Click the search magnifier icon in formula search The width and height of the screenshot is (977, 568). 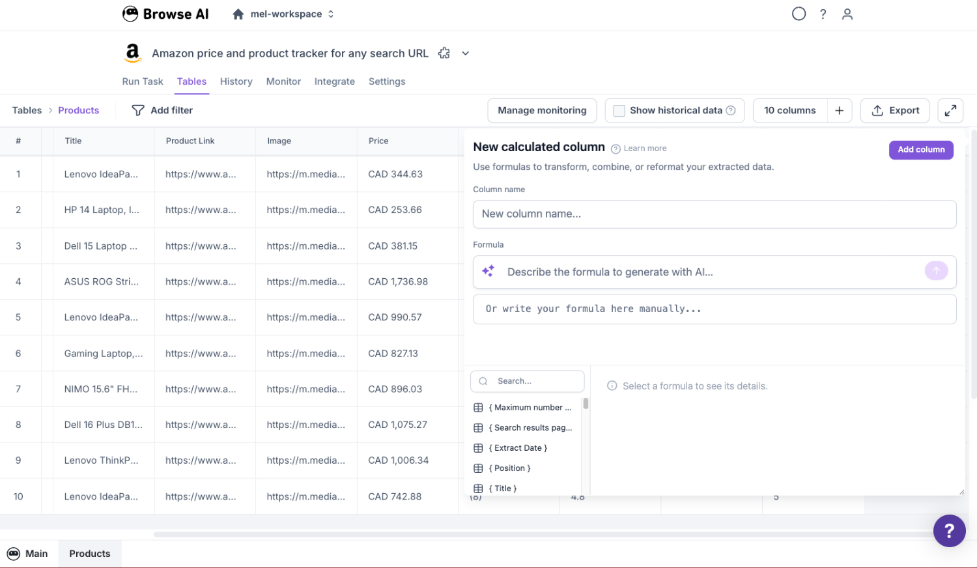point(483,381)
